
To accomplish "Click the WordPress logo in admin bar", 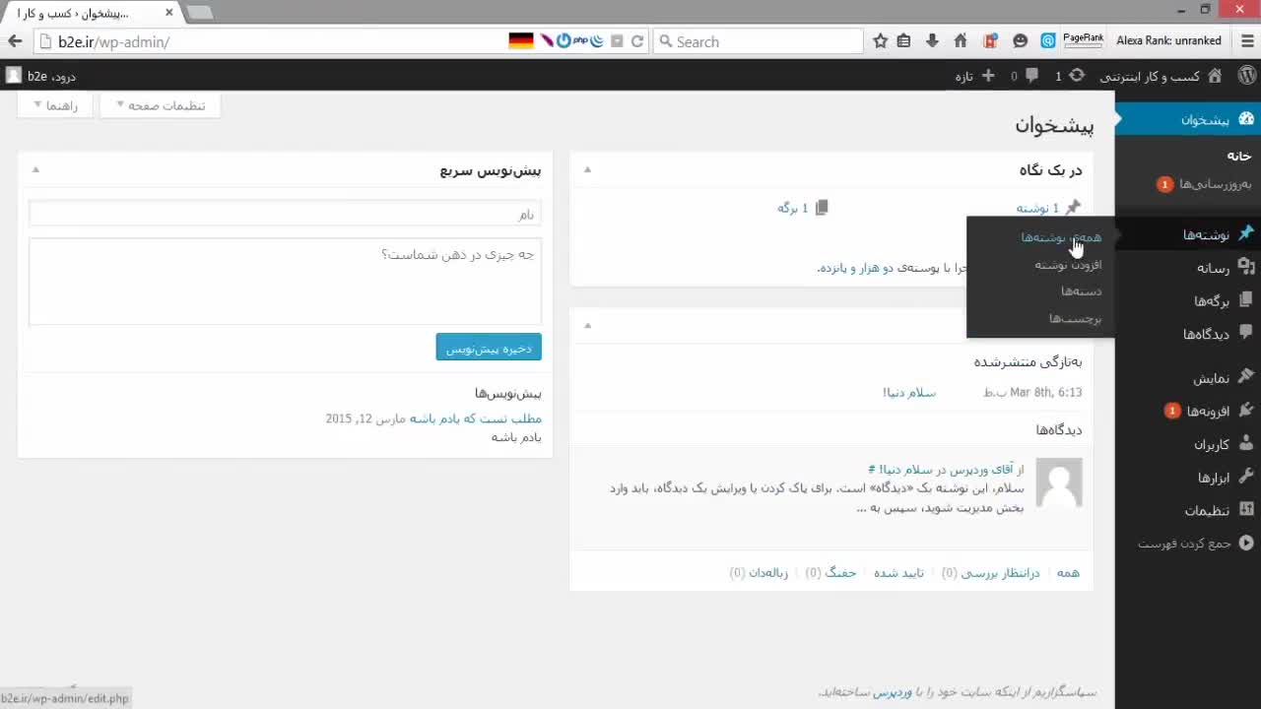I will coord(1246,76).
